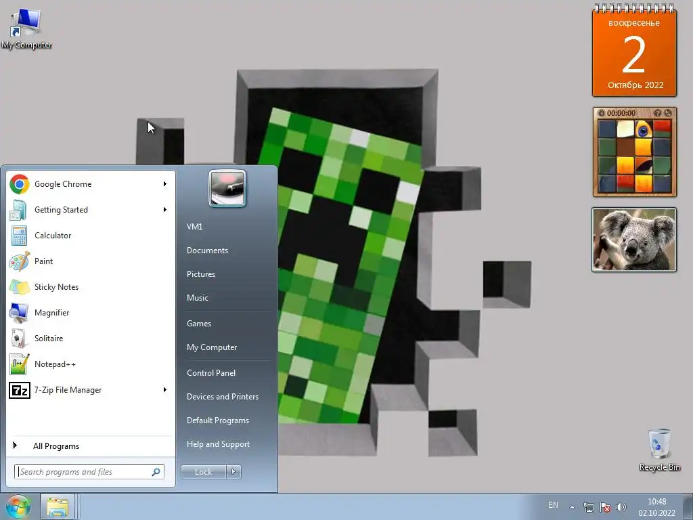Screen dimensions: 693x520
Task: Open Paint program icon
Action: [19, 261]
